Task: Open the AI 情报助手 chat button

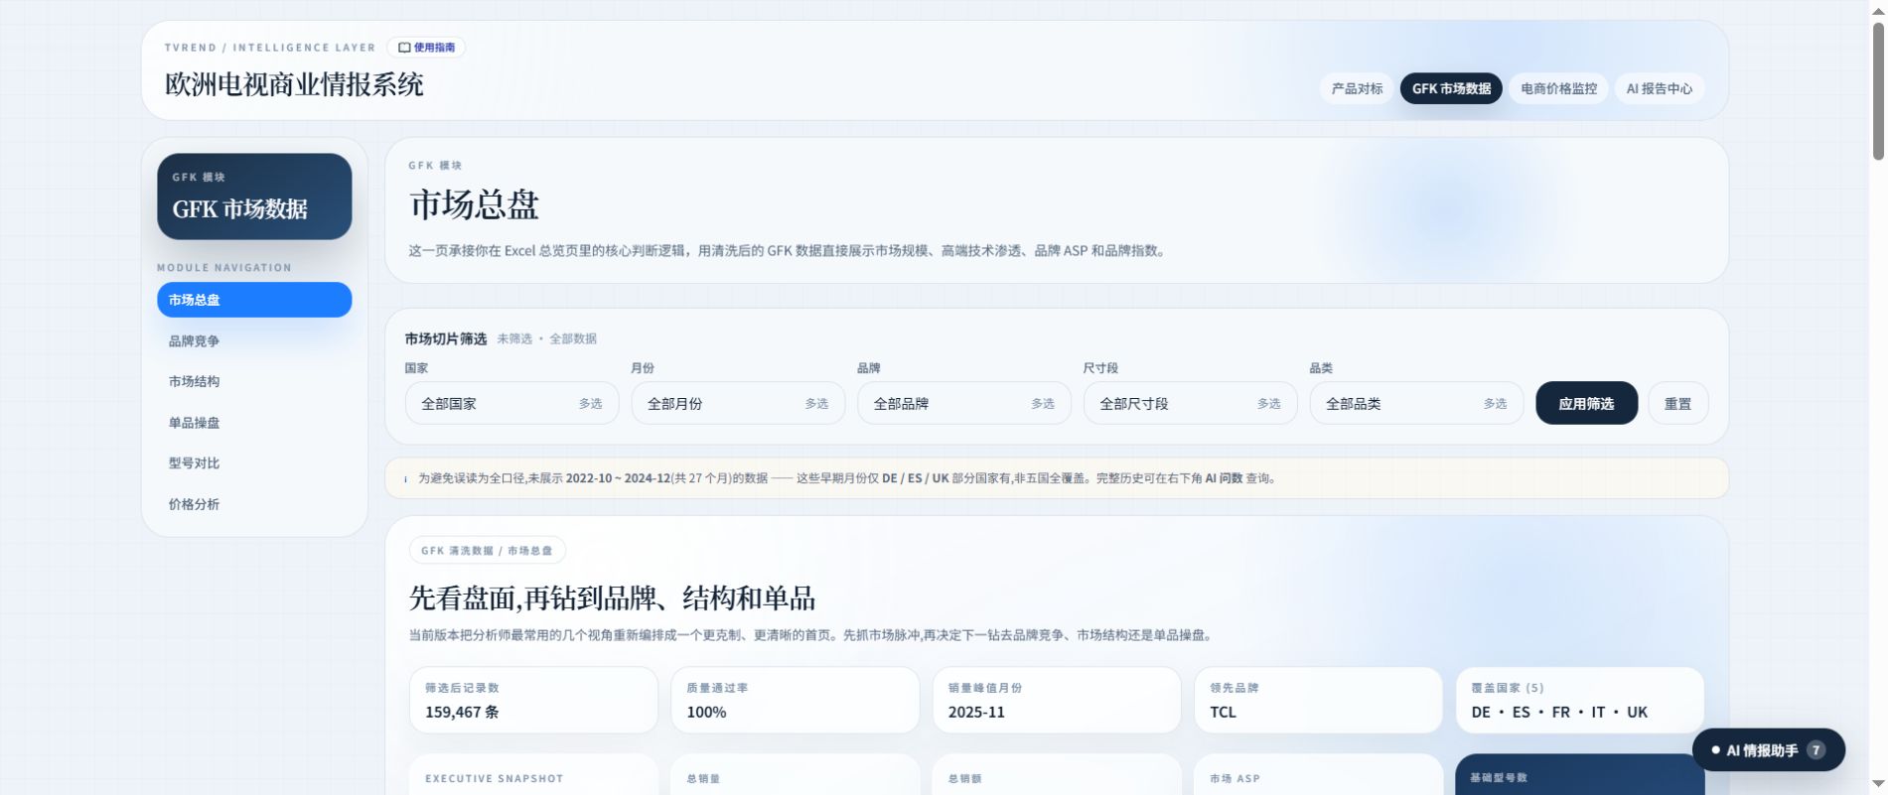Action: pos(1769,750)
